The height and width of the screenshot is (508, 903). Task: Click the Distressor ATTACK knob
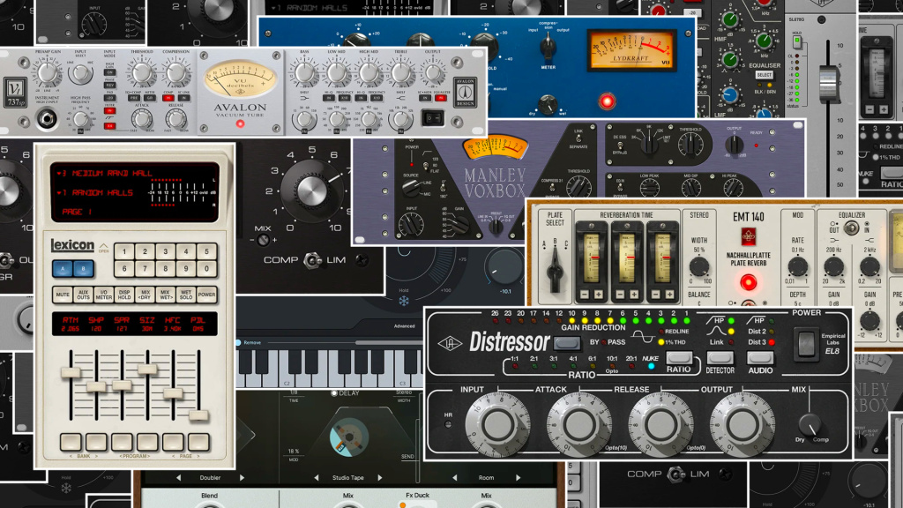click(578, 424)
